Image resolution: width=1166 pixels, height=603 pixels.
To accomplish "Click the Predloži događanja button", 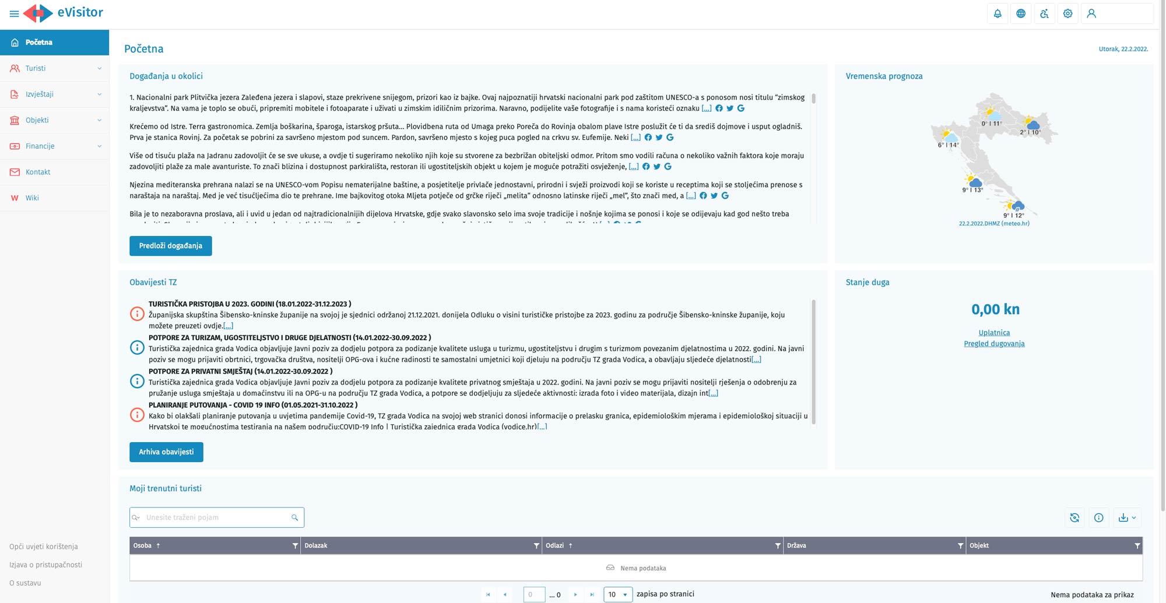I will pyautogui.click(x=170, y=246).
